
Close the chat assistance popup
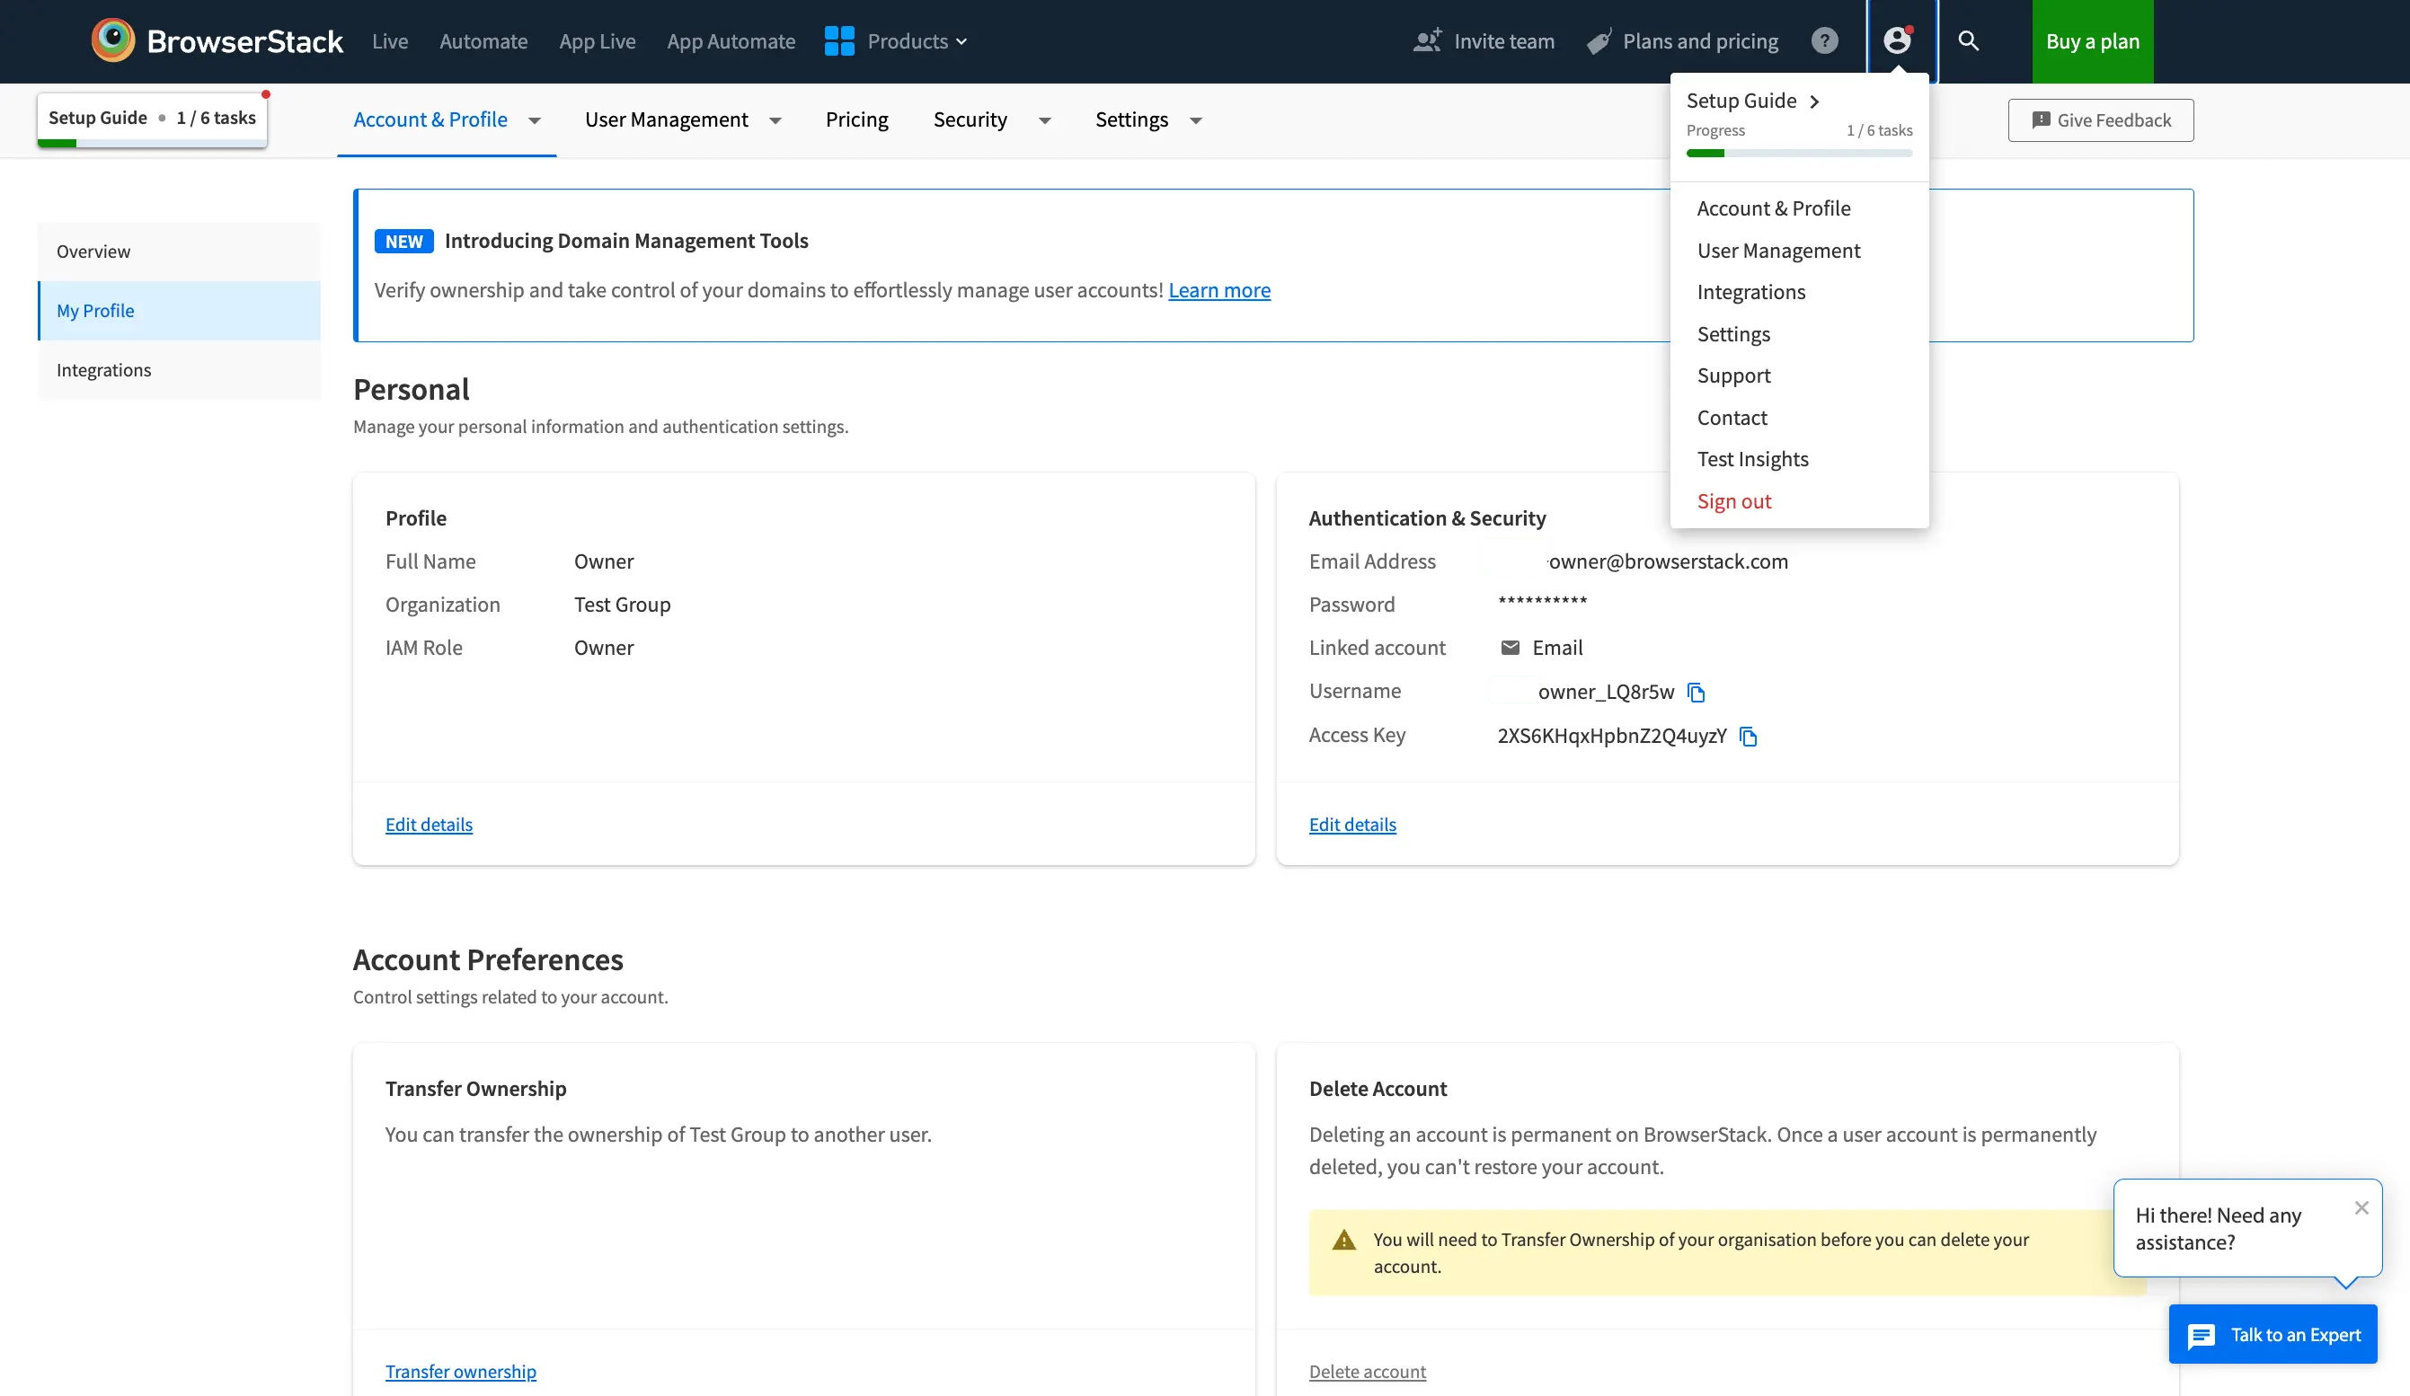[x=2361, y=1207]
